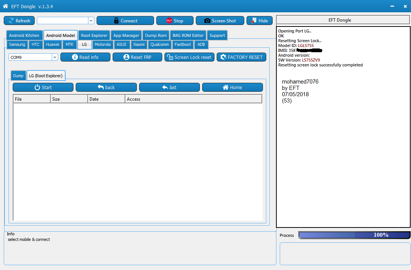Click the Refresh arrows icon
The width and height of the screenshot is (411, 270).
click(11, 21)
